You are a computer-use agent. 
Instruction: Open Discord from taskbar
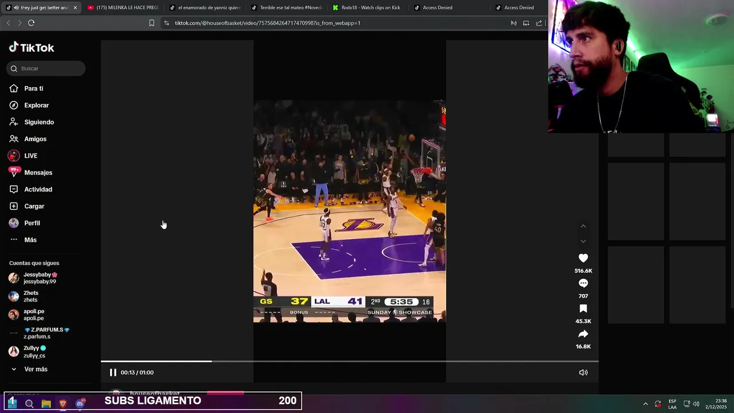click(80, 403)
